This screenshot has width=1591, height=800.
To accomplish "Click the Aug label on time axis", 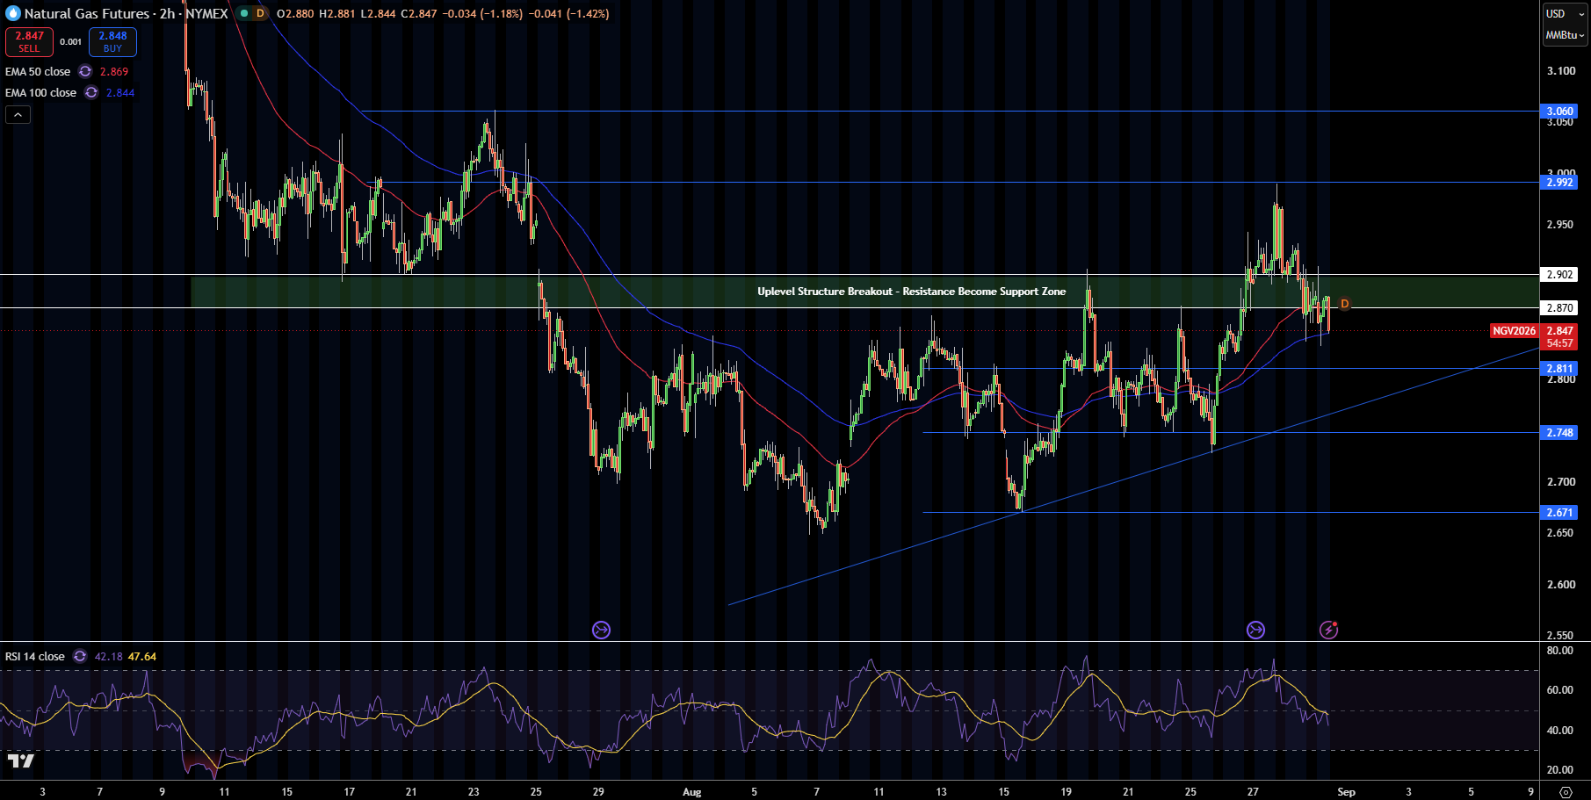I will coord(691,792).
